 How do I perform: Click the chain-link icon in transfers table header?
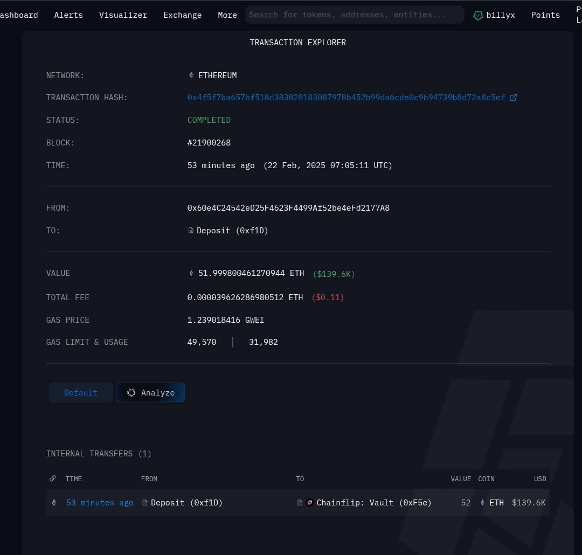coord(52,478)
